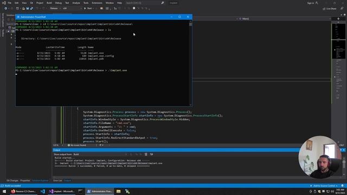This screenshot has width=347, height=195.
Task: Toggle word wrap in Output panel
Action: coord(151,154)
